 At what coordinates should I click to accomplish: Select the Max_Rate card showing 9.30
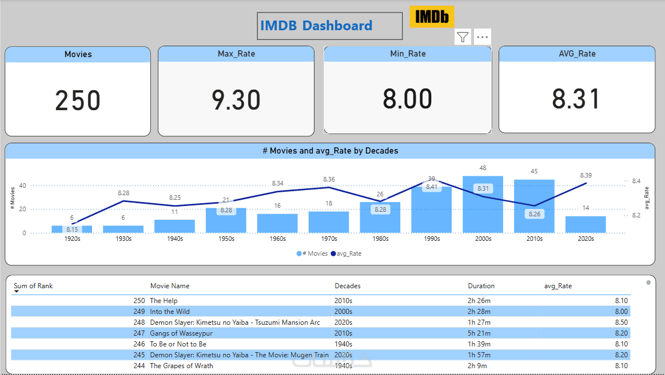click(x=236, y=91)
